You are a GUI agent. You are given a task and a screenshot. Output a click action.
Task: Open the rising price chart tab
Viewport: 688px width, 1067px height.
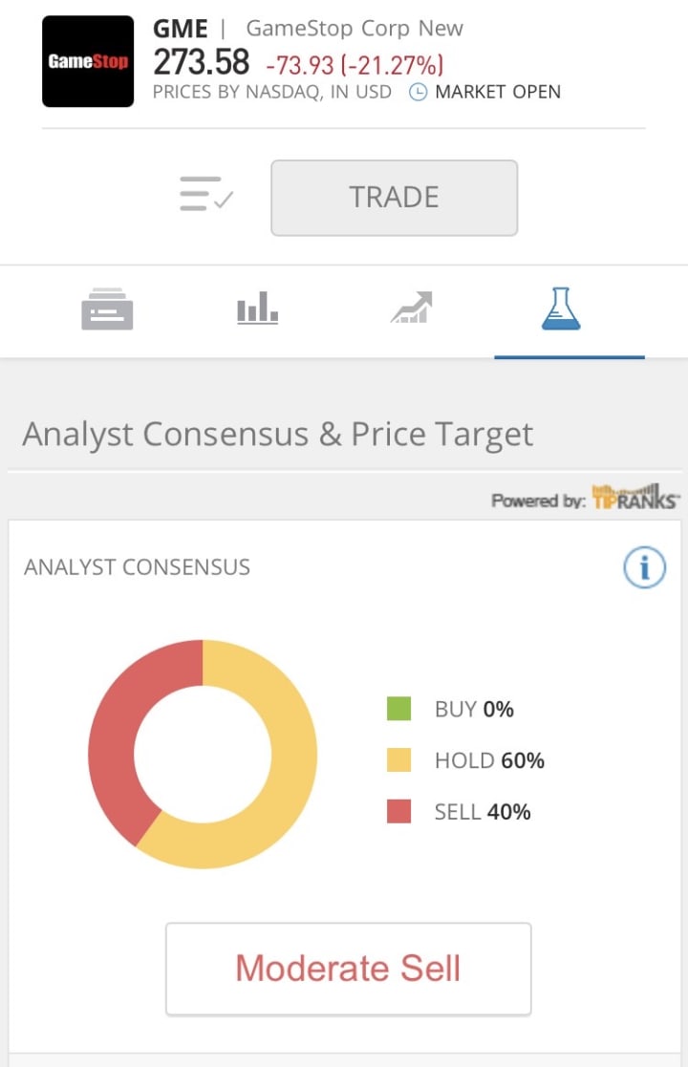tap(412, 309)
